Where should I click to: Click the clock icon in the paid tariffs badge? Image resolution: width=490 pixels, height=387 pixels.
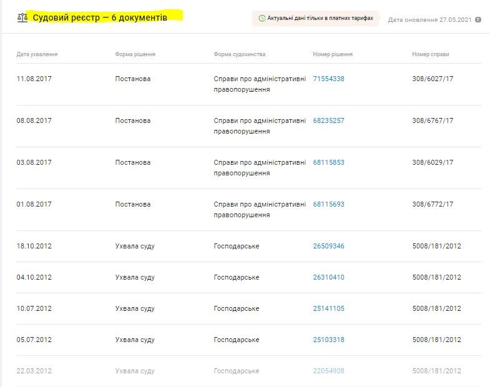262,19
